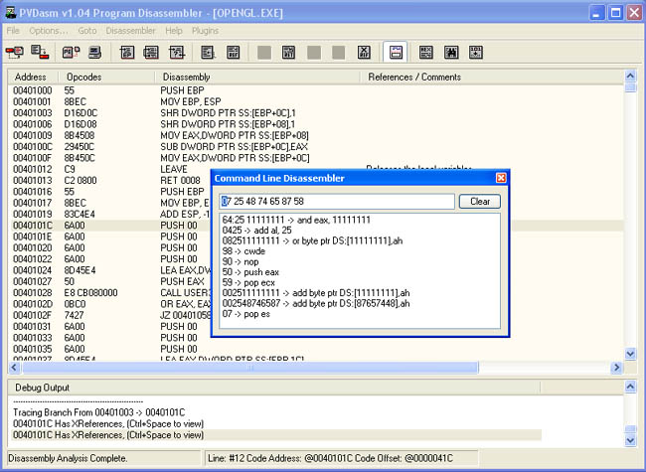Click the Debug Output scroll up arrow

630,387
